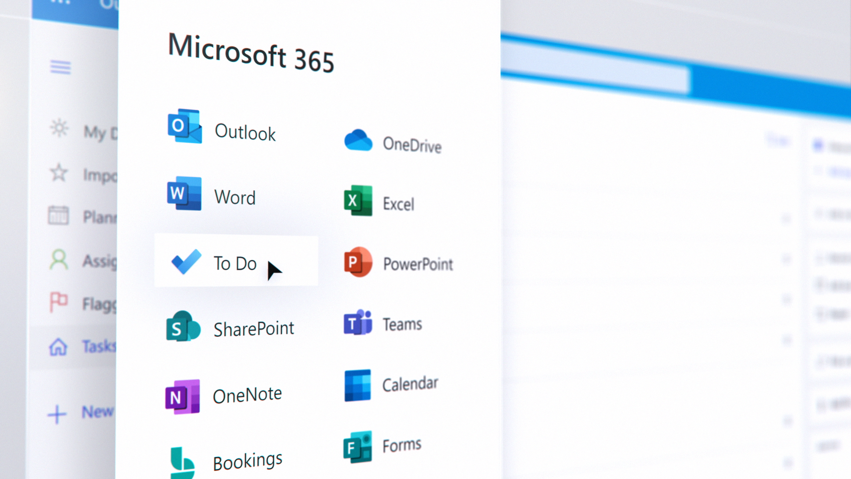Screen dimensions: 851x479
Task: Click the Word label
Action: tap(235, 197)
